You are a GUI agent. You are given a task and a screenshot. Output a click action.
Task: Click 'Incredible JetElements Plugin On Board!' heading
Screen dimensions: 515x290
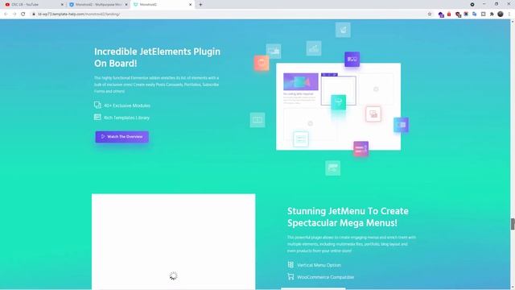coord(158,57)
